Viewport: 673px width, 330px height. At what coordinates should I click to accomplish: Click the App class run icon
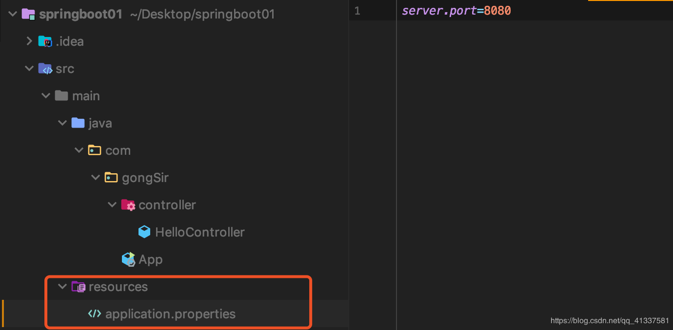pos(128,259)
